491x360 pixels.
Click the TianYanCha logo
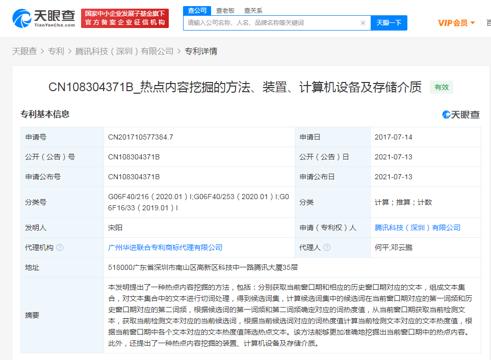44,18
